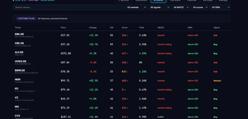Sort by the Ticker column header

(18, 28)
